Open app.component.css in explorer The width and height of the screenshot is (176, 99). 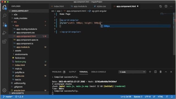click(25, 33)
